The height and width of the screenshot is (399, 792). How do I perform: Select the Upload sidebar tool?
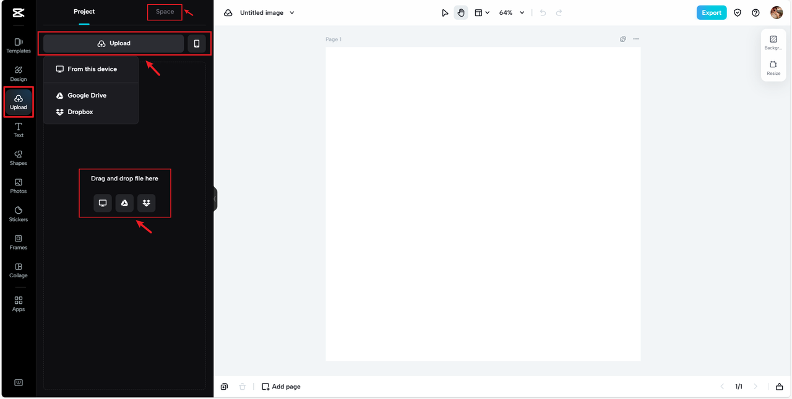click(19, 102)
